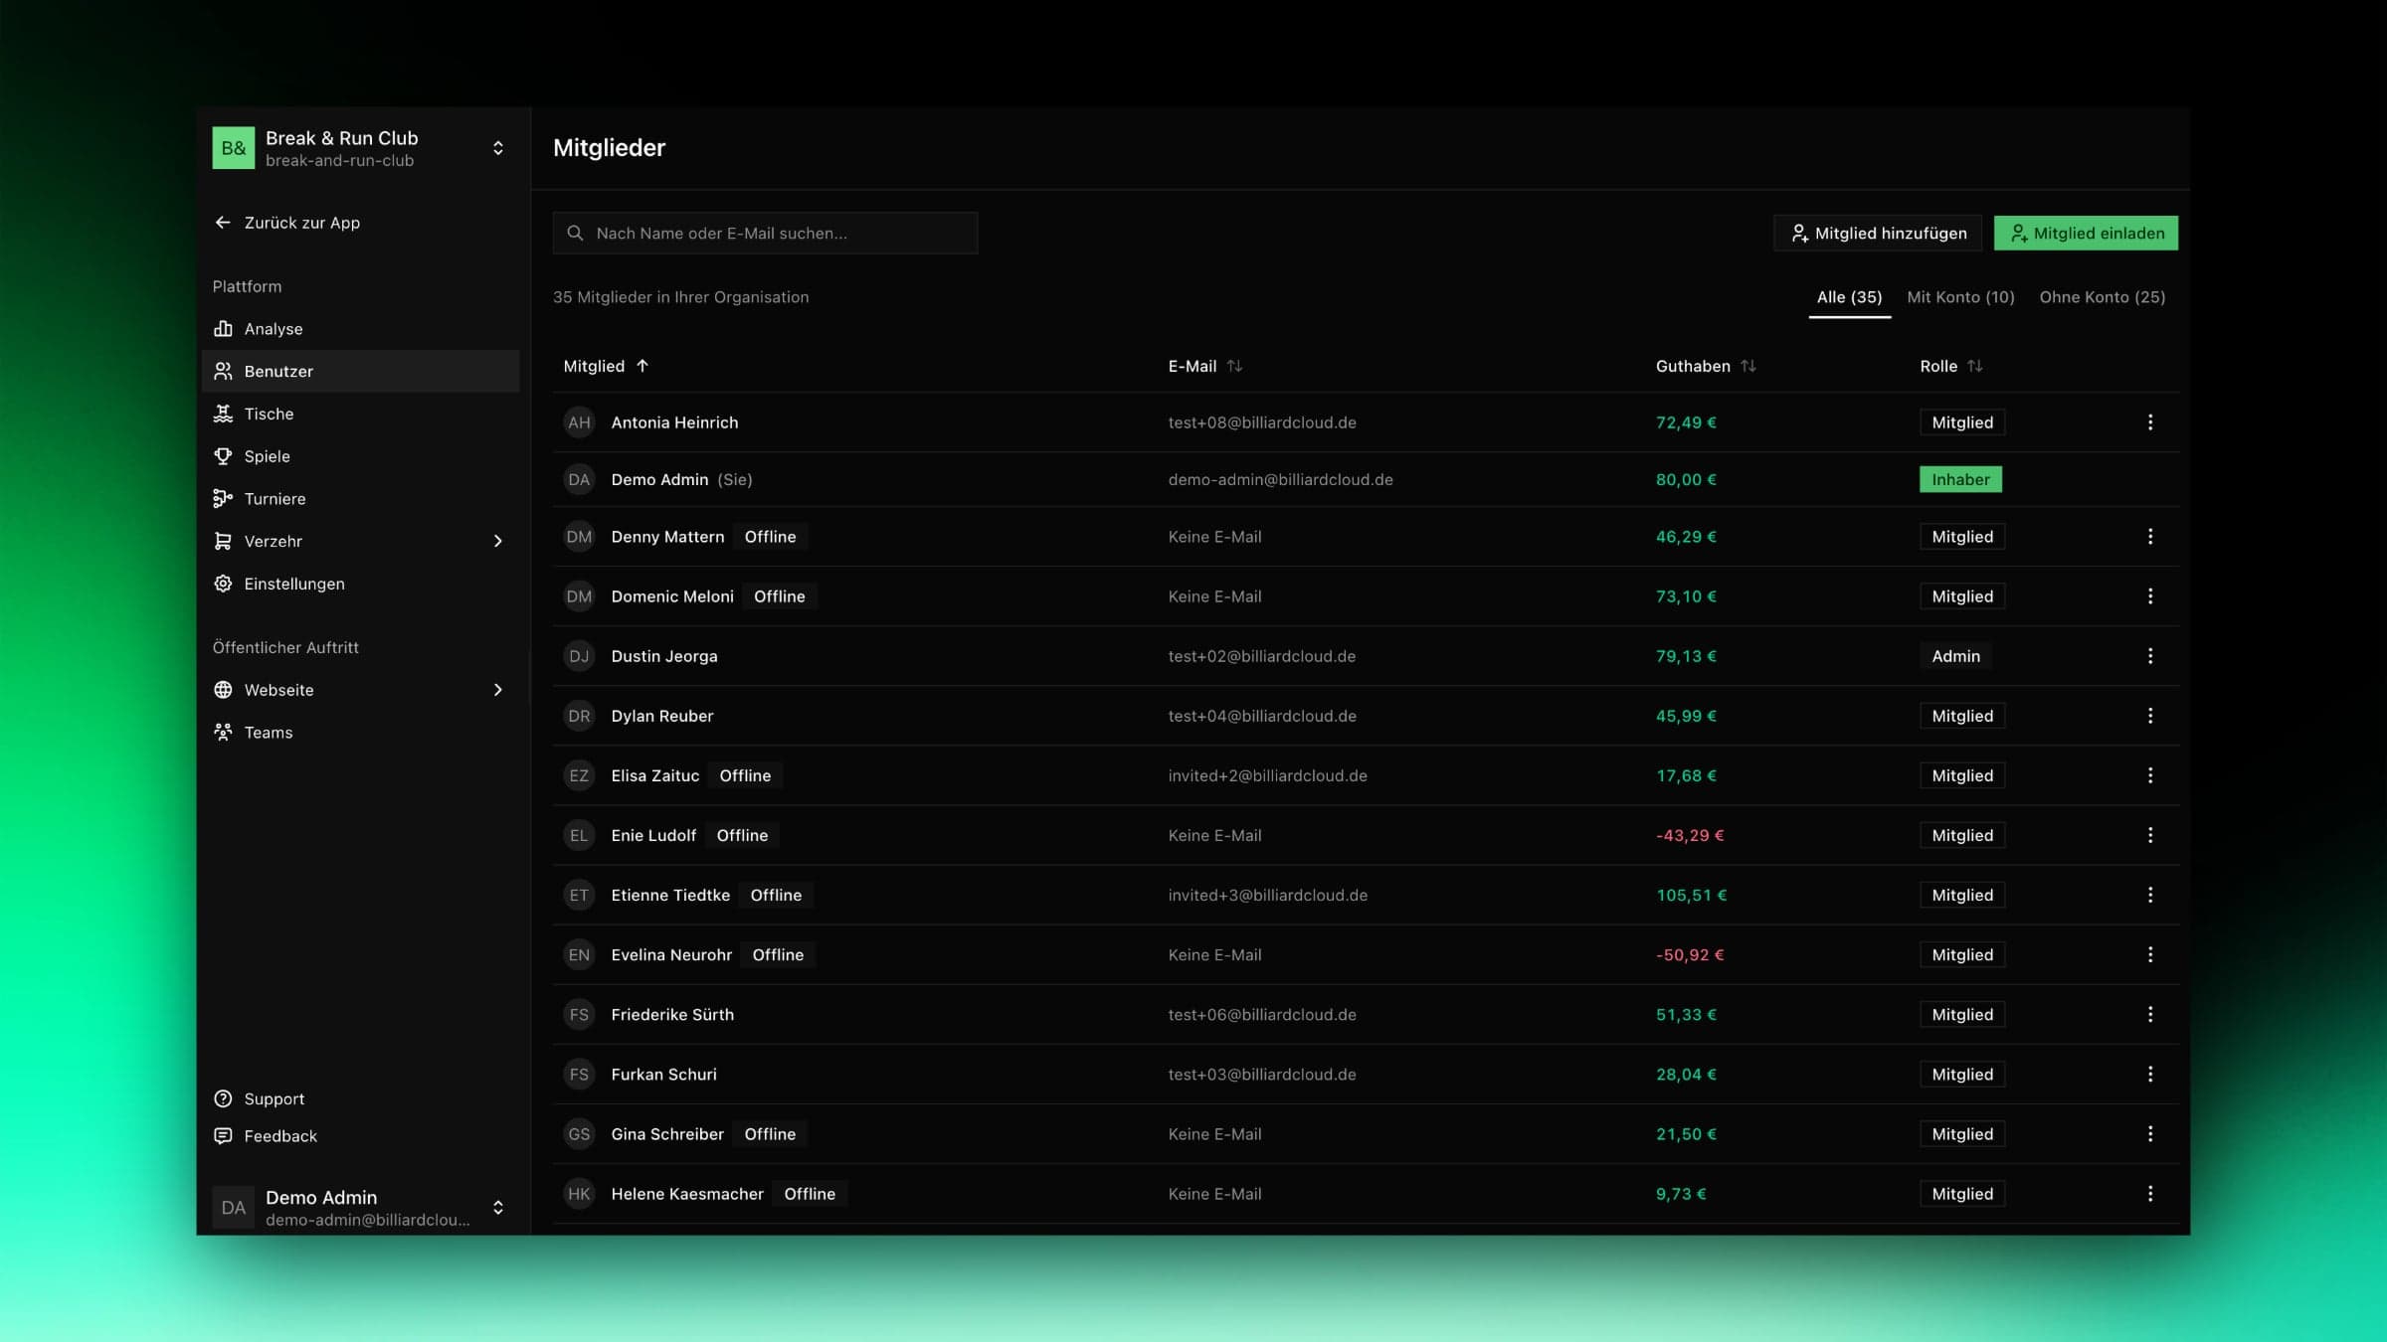Click Mitglied role badge for Antonia Heinrich

[1962, 422]
